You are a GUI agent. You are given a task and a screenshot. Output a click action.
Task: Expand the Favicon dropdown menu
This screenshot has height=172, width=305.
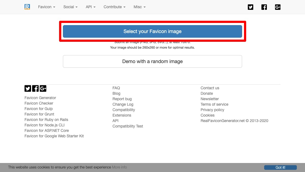[x=47, y=7]
